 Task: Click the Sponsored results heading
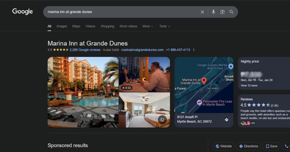pyautogui.click(x=68, y=146)
